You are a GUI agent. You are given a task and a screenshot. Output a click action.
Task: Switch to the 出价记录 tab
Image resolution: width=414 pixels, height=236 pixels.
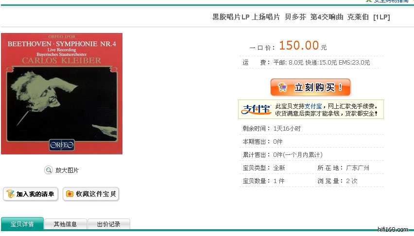pos(108,224)
